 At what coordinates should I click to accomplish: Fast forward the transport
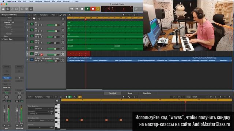(x=77, y=9)
